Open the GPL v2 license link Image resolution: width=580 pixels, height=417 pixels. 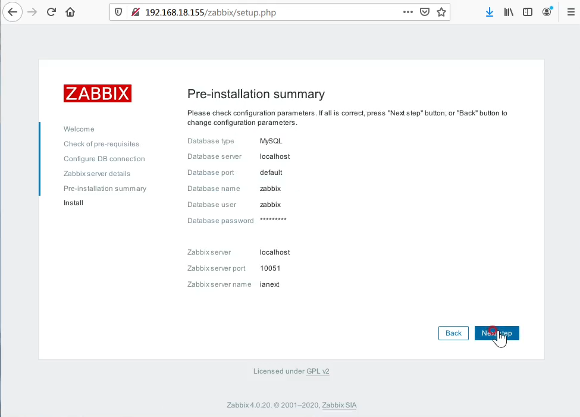[x=318, y=371]
